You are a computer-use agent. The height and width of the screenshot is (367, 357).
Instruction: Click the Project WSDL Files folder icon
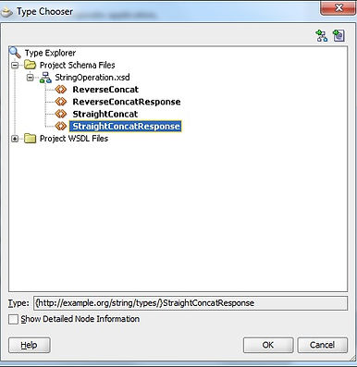tap(31, 139)
